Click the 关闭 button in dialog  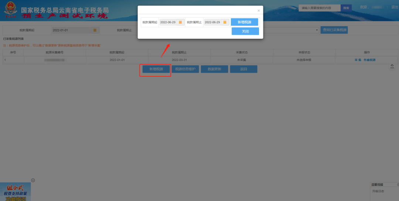click(x=245, y=31)
